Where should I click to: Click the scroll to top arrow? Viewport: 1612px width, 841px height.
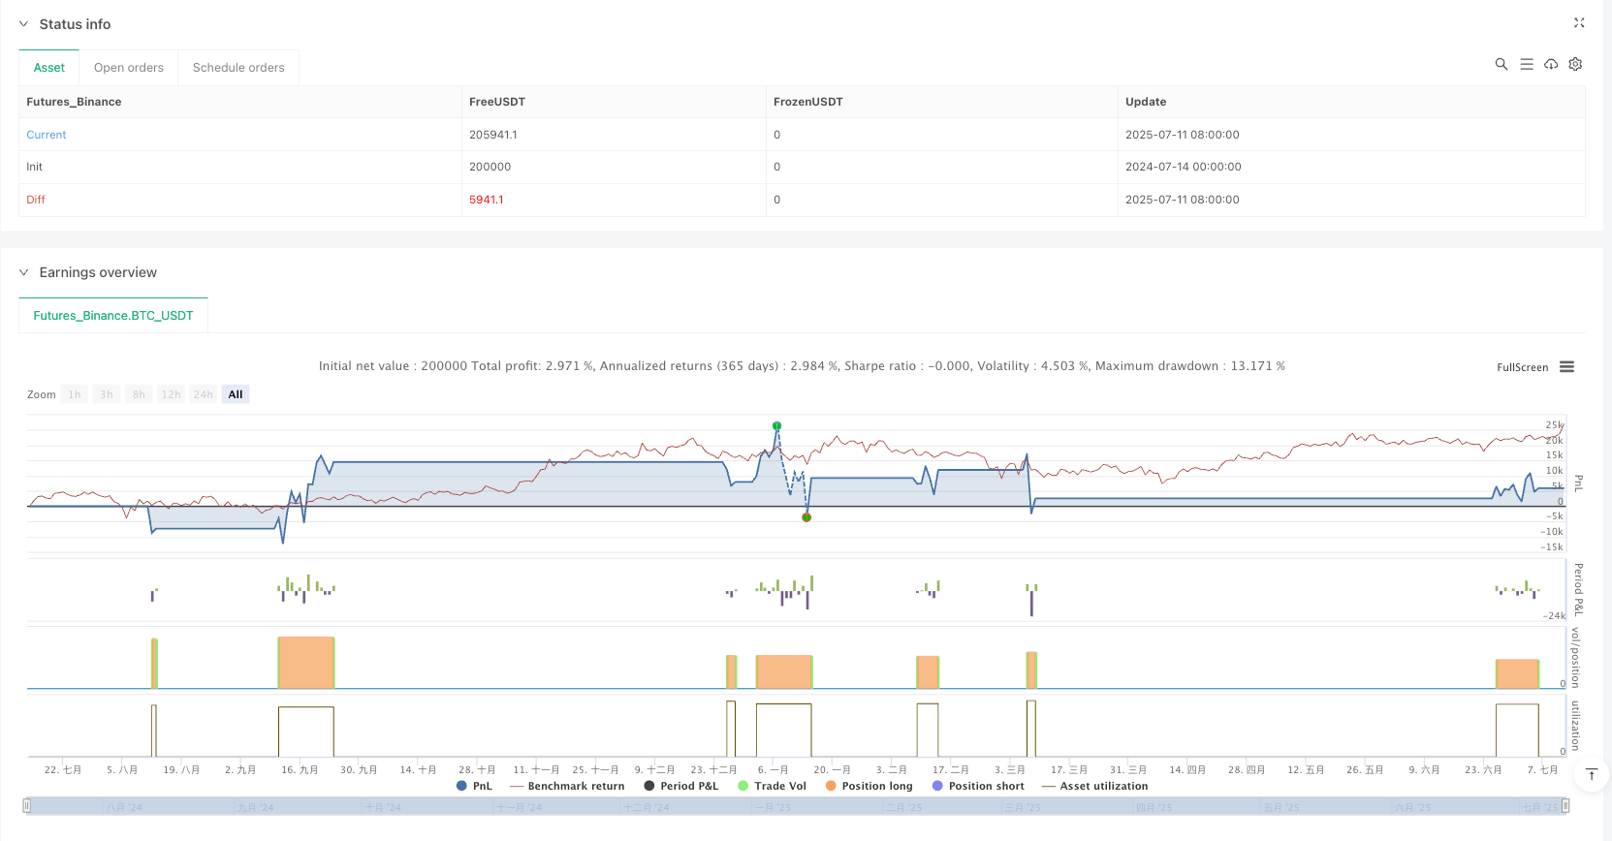point(1591,773)
